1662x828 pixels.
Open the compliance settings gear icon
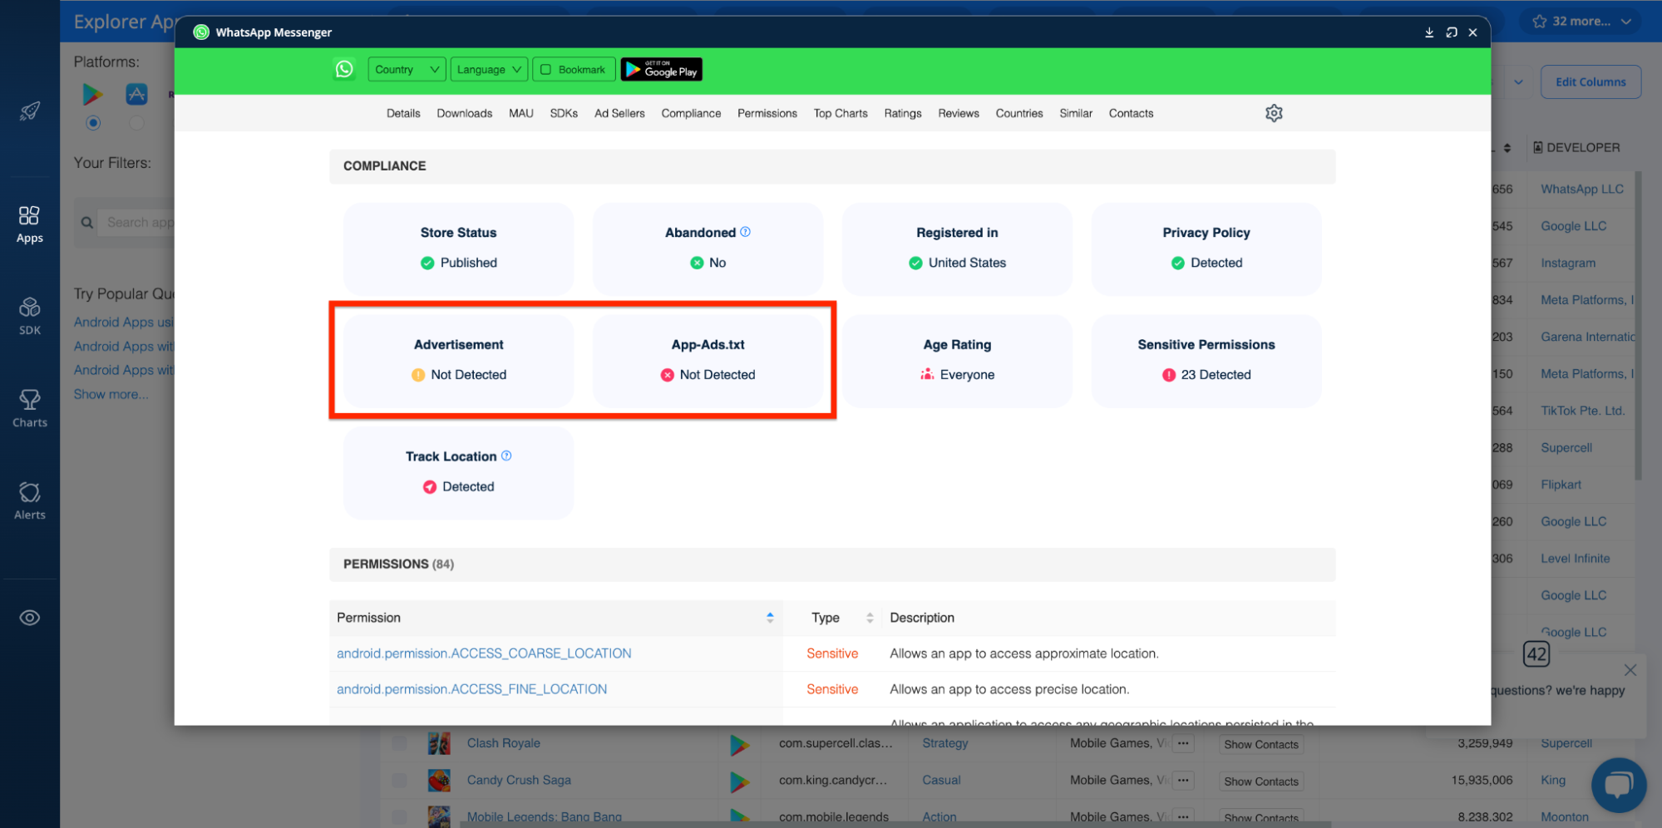point(1274,113)
